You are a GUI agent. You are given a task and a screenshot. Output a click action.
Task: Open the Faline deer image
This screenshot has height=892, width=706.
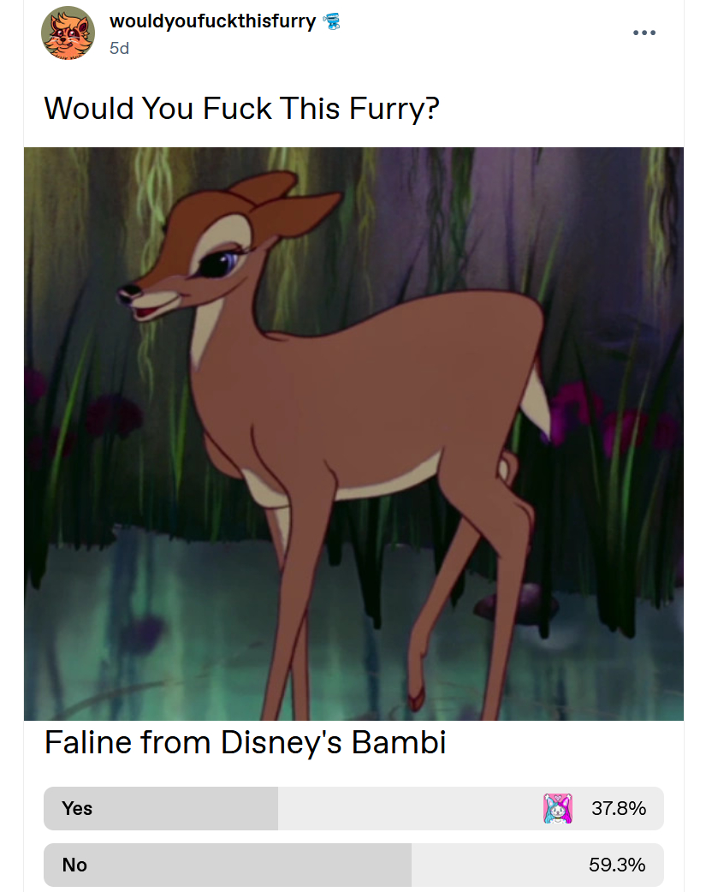click(x=353, y=433)
